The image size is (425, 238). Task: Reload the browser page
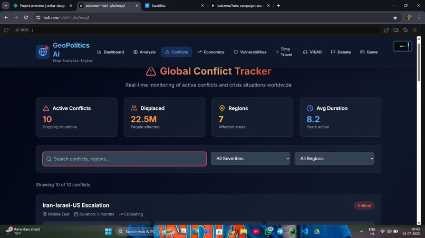[x=26, y=17]
